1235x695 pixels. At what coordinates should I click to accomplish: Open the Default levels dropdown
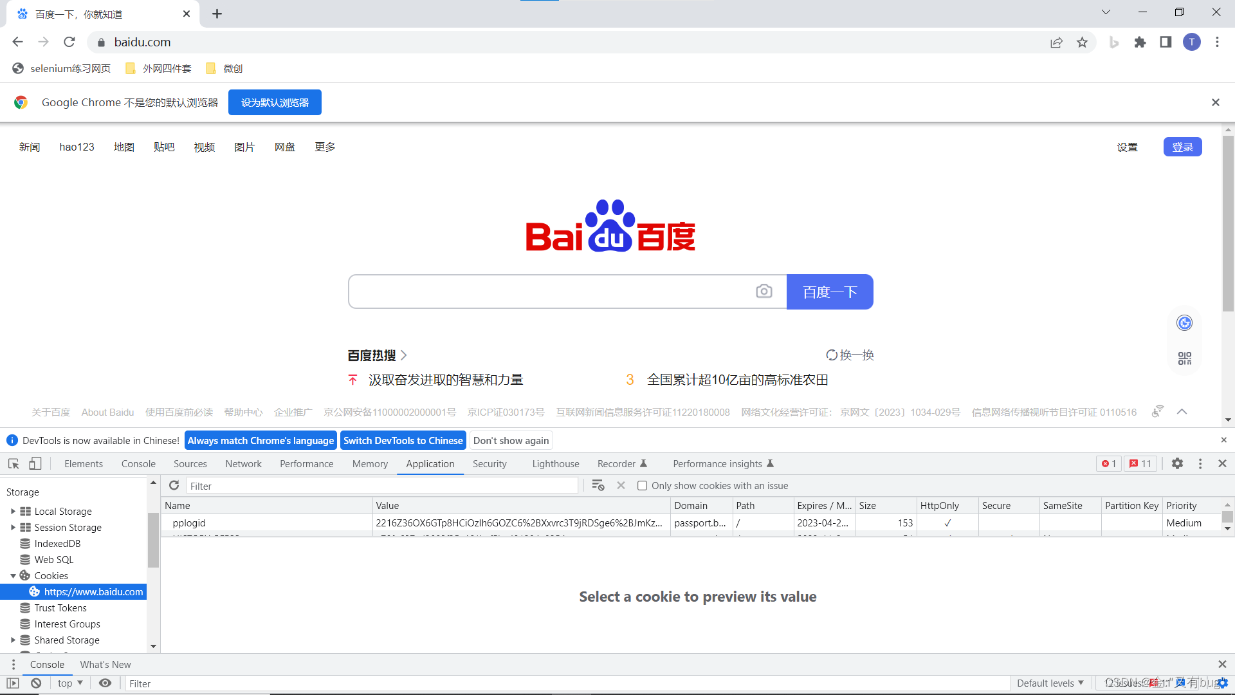(1050, 683)
